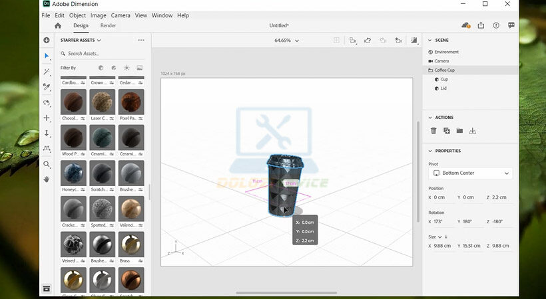Click the Group folder icon in Actions
The image size is (546, 299).
pyautogui.click(x=459, y=131)
